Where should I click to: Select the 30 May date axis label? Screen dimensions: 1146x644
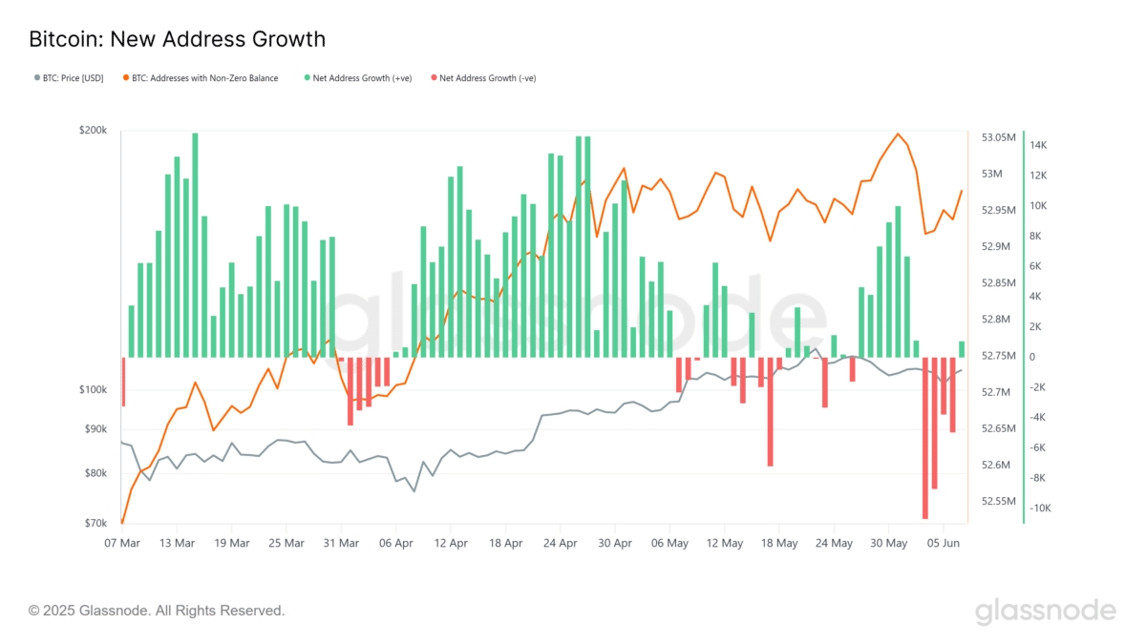pyautogui.click(x=888, y=543)
